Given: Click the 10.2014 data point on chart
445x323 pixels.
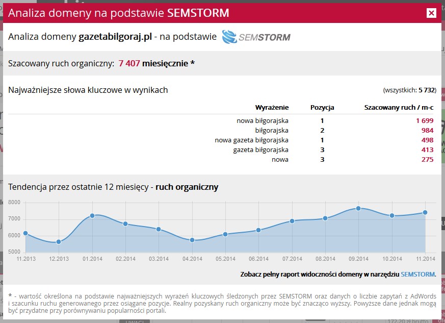Looking at the screenshot, I should 392,216.
